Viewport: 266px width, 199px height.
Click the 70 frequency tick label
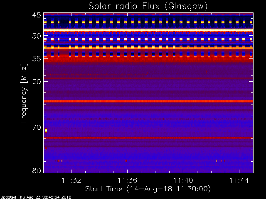[37, 127]
